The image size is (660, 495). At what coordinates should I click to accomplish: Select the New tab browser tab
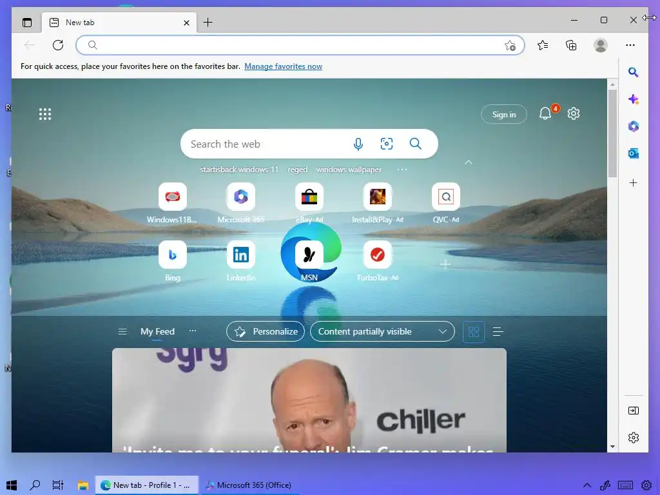(119, 23)
